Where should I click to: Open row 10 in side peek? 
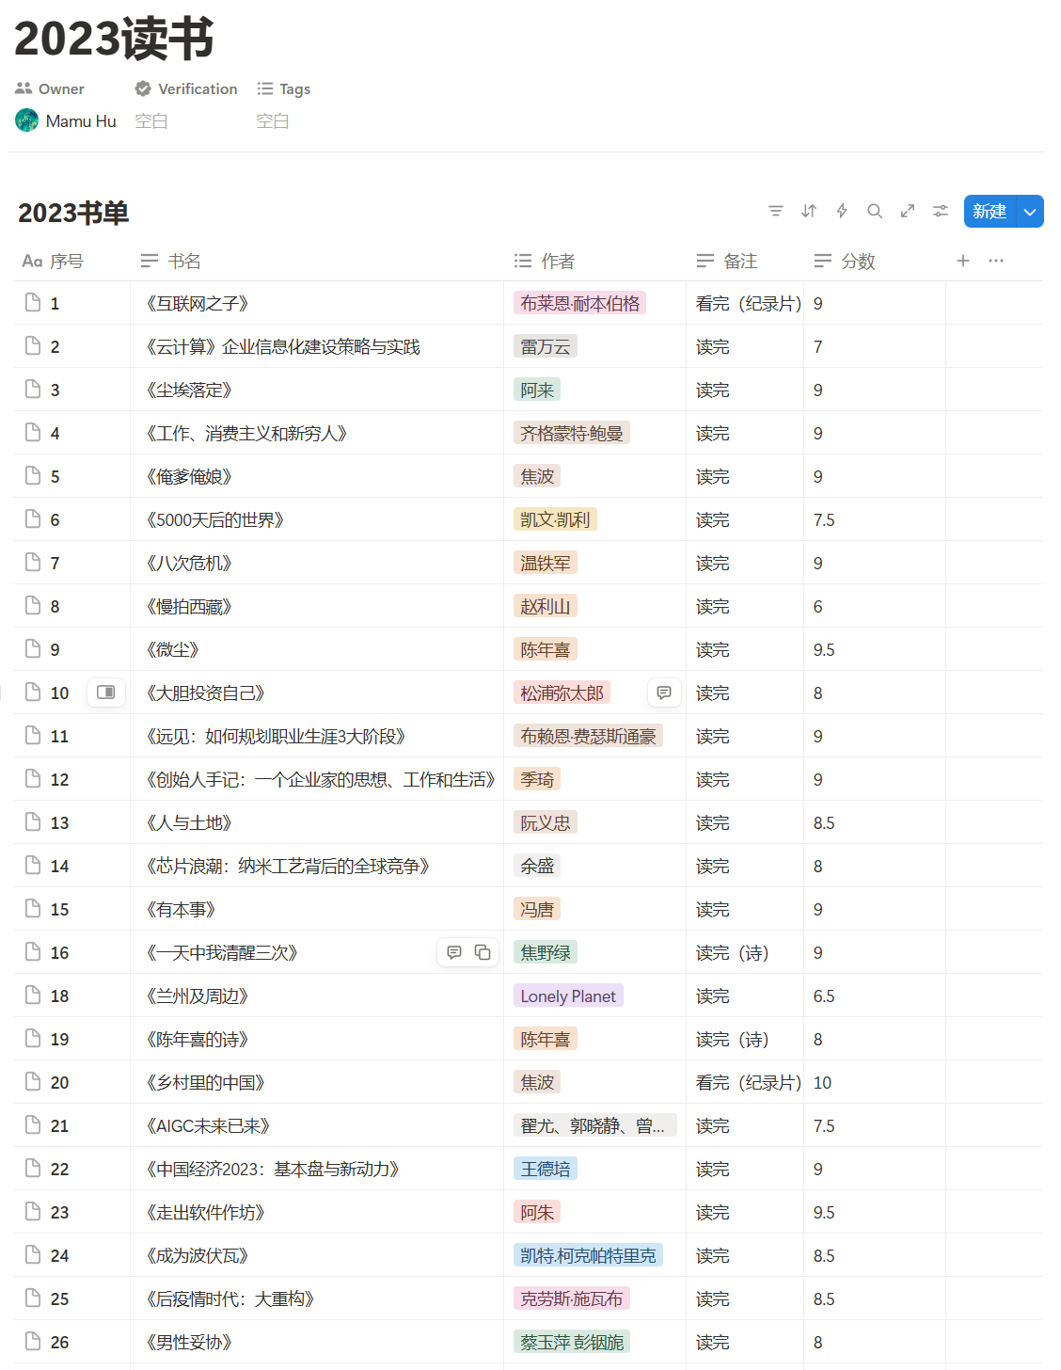click(x=106, y=693)
